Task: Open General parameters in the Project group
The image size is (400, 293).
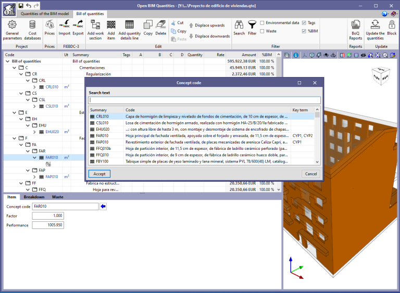Action: click(x=12, y=29)
